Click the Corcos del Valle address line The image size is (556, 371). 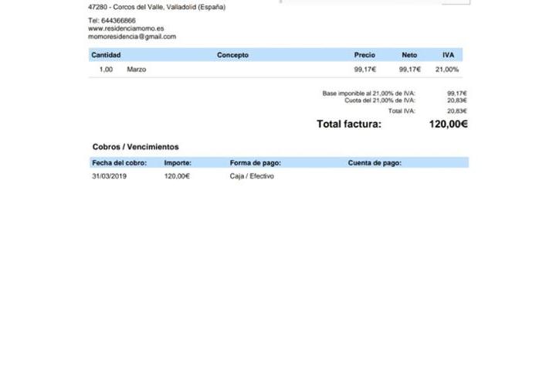(157, 7)
